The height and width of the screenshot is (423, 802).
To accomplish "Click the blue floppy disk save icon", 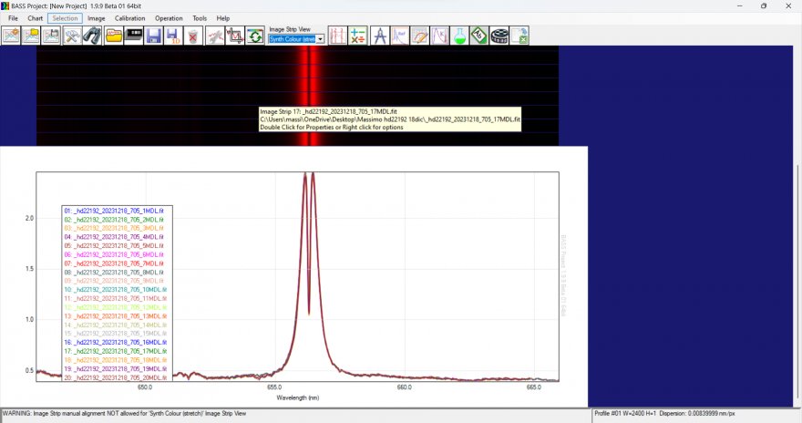I will [153, 36].
